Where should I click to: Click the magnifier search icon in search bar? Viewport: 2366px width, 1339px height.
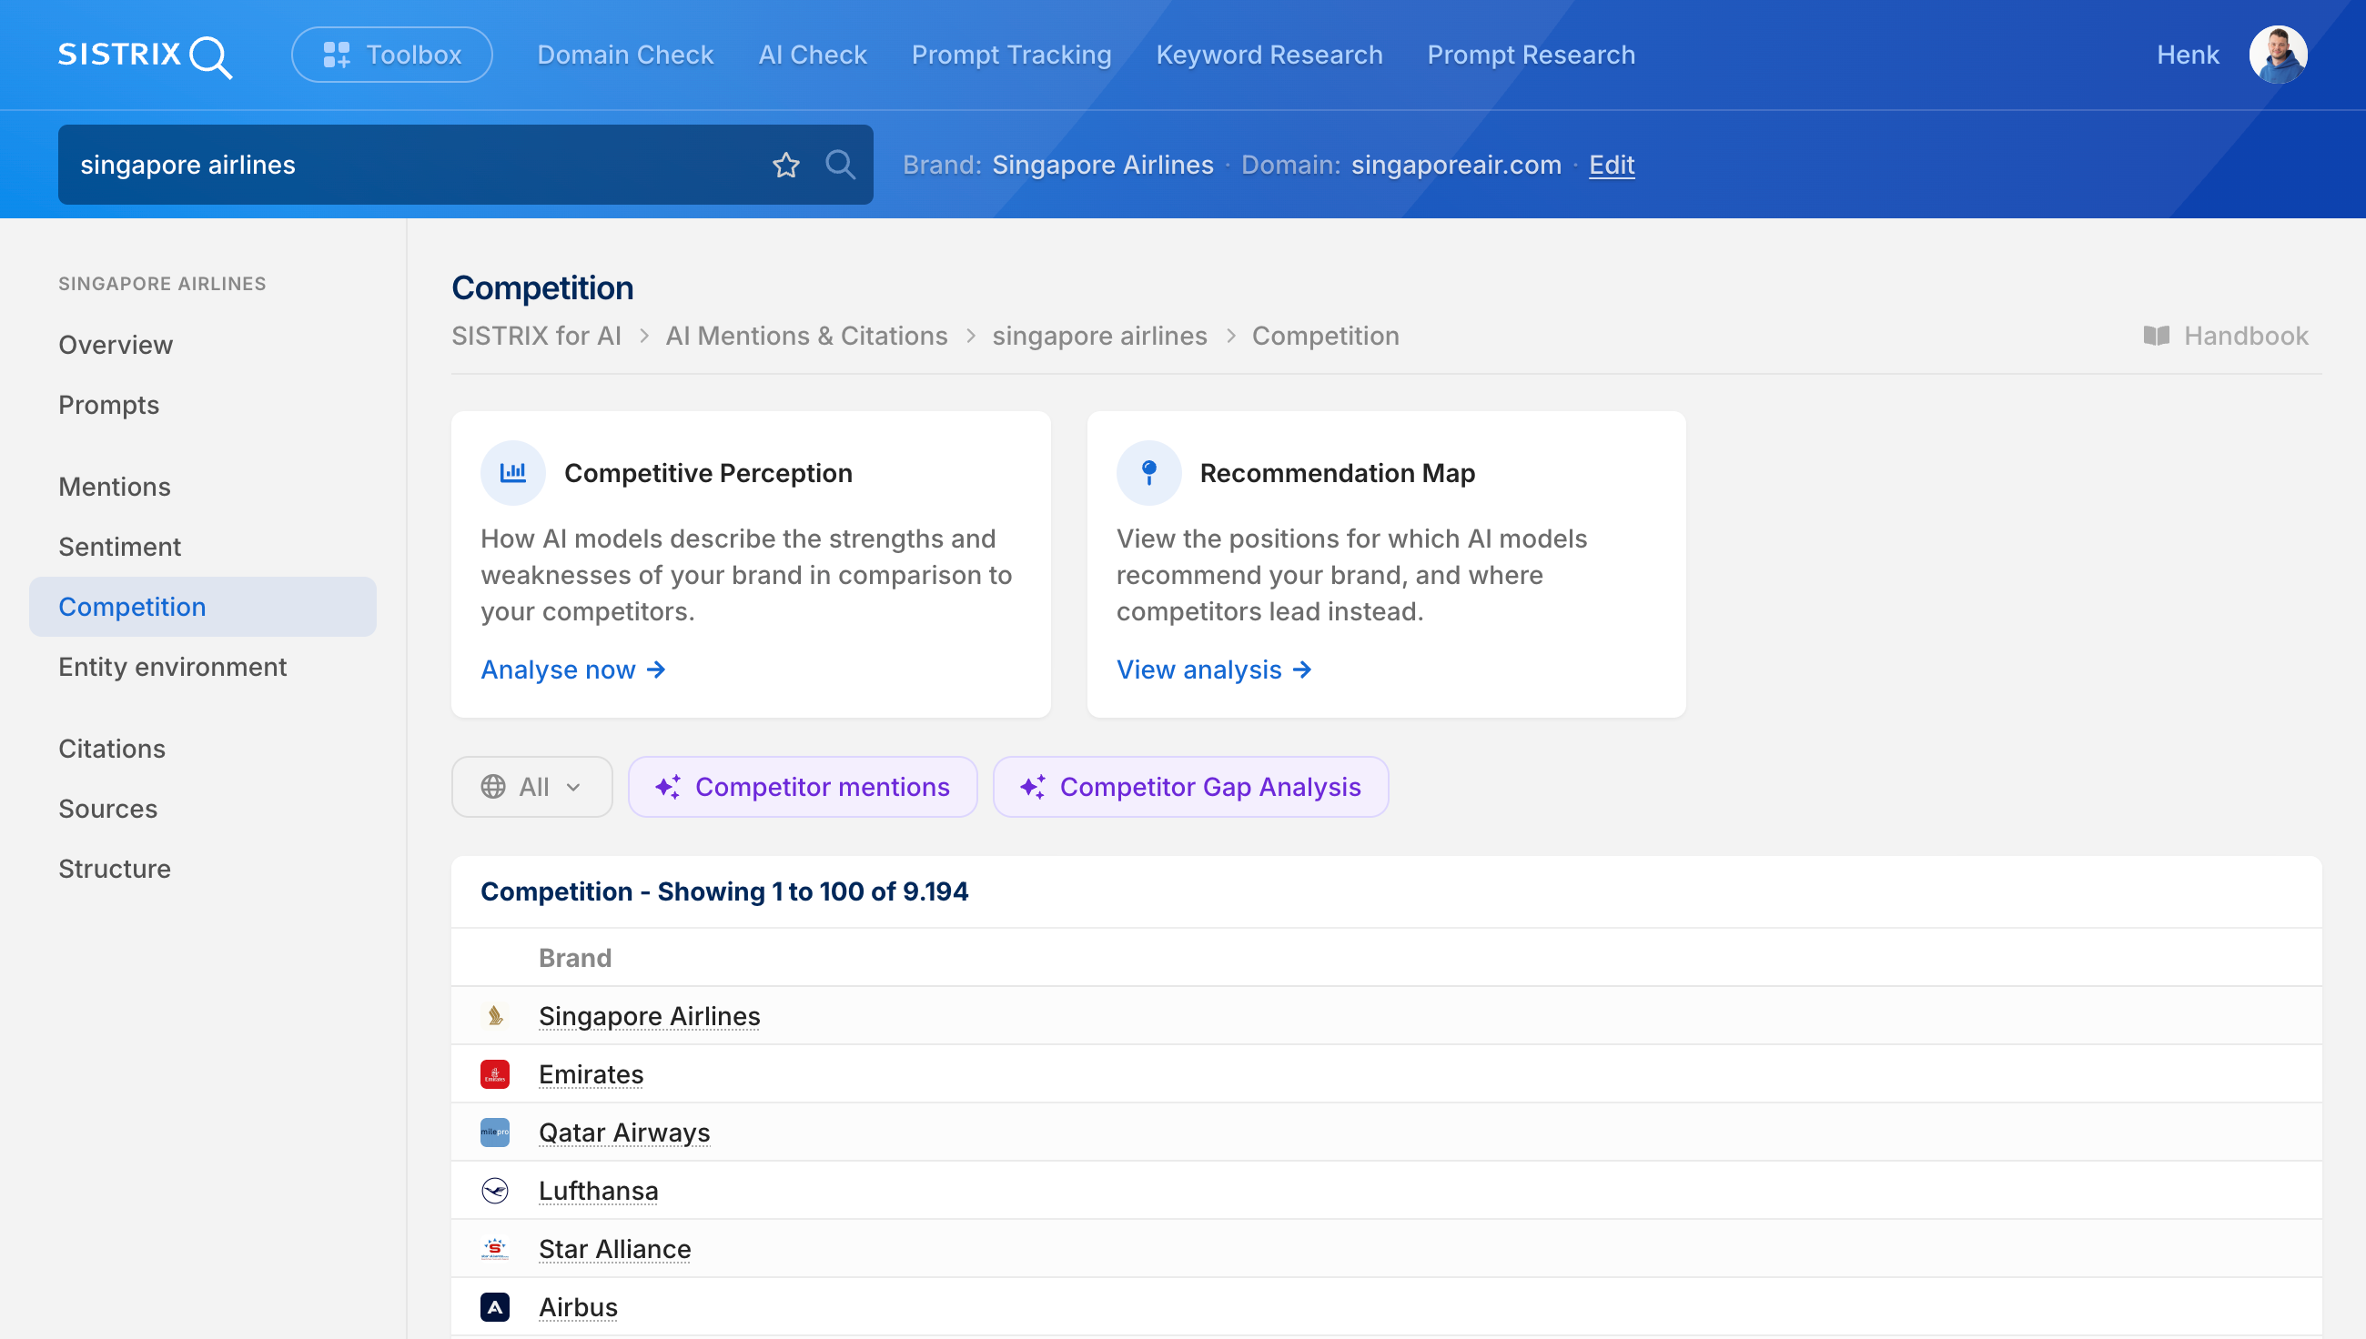click(840, 165)
